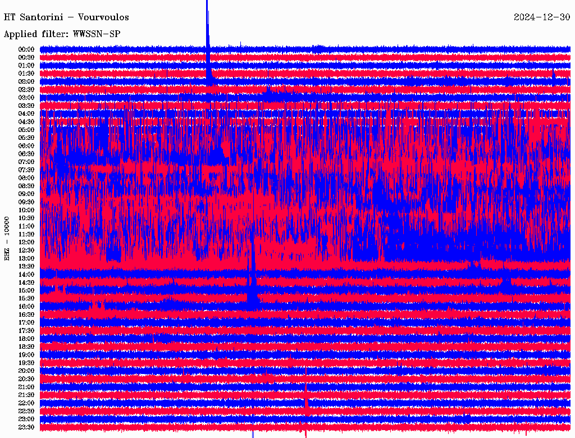Click the 16:00 time label

pyautogui.click(x=26, y=306)
